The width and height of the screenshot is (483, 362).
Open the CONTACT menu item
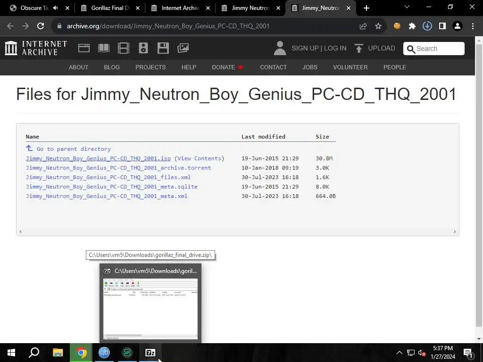point(273,67)
